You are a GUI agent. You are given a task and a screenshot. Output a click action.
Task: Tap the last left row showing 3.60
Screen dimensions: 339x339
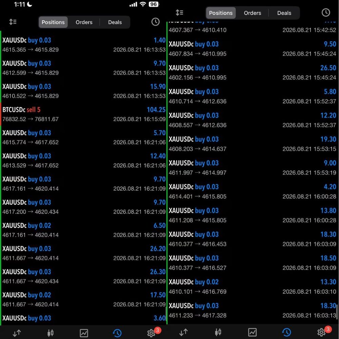tap(83, 318)
